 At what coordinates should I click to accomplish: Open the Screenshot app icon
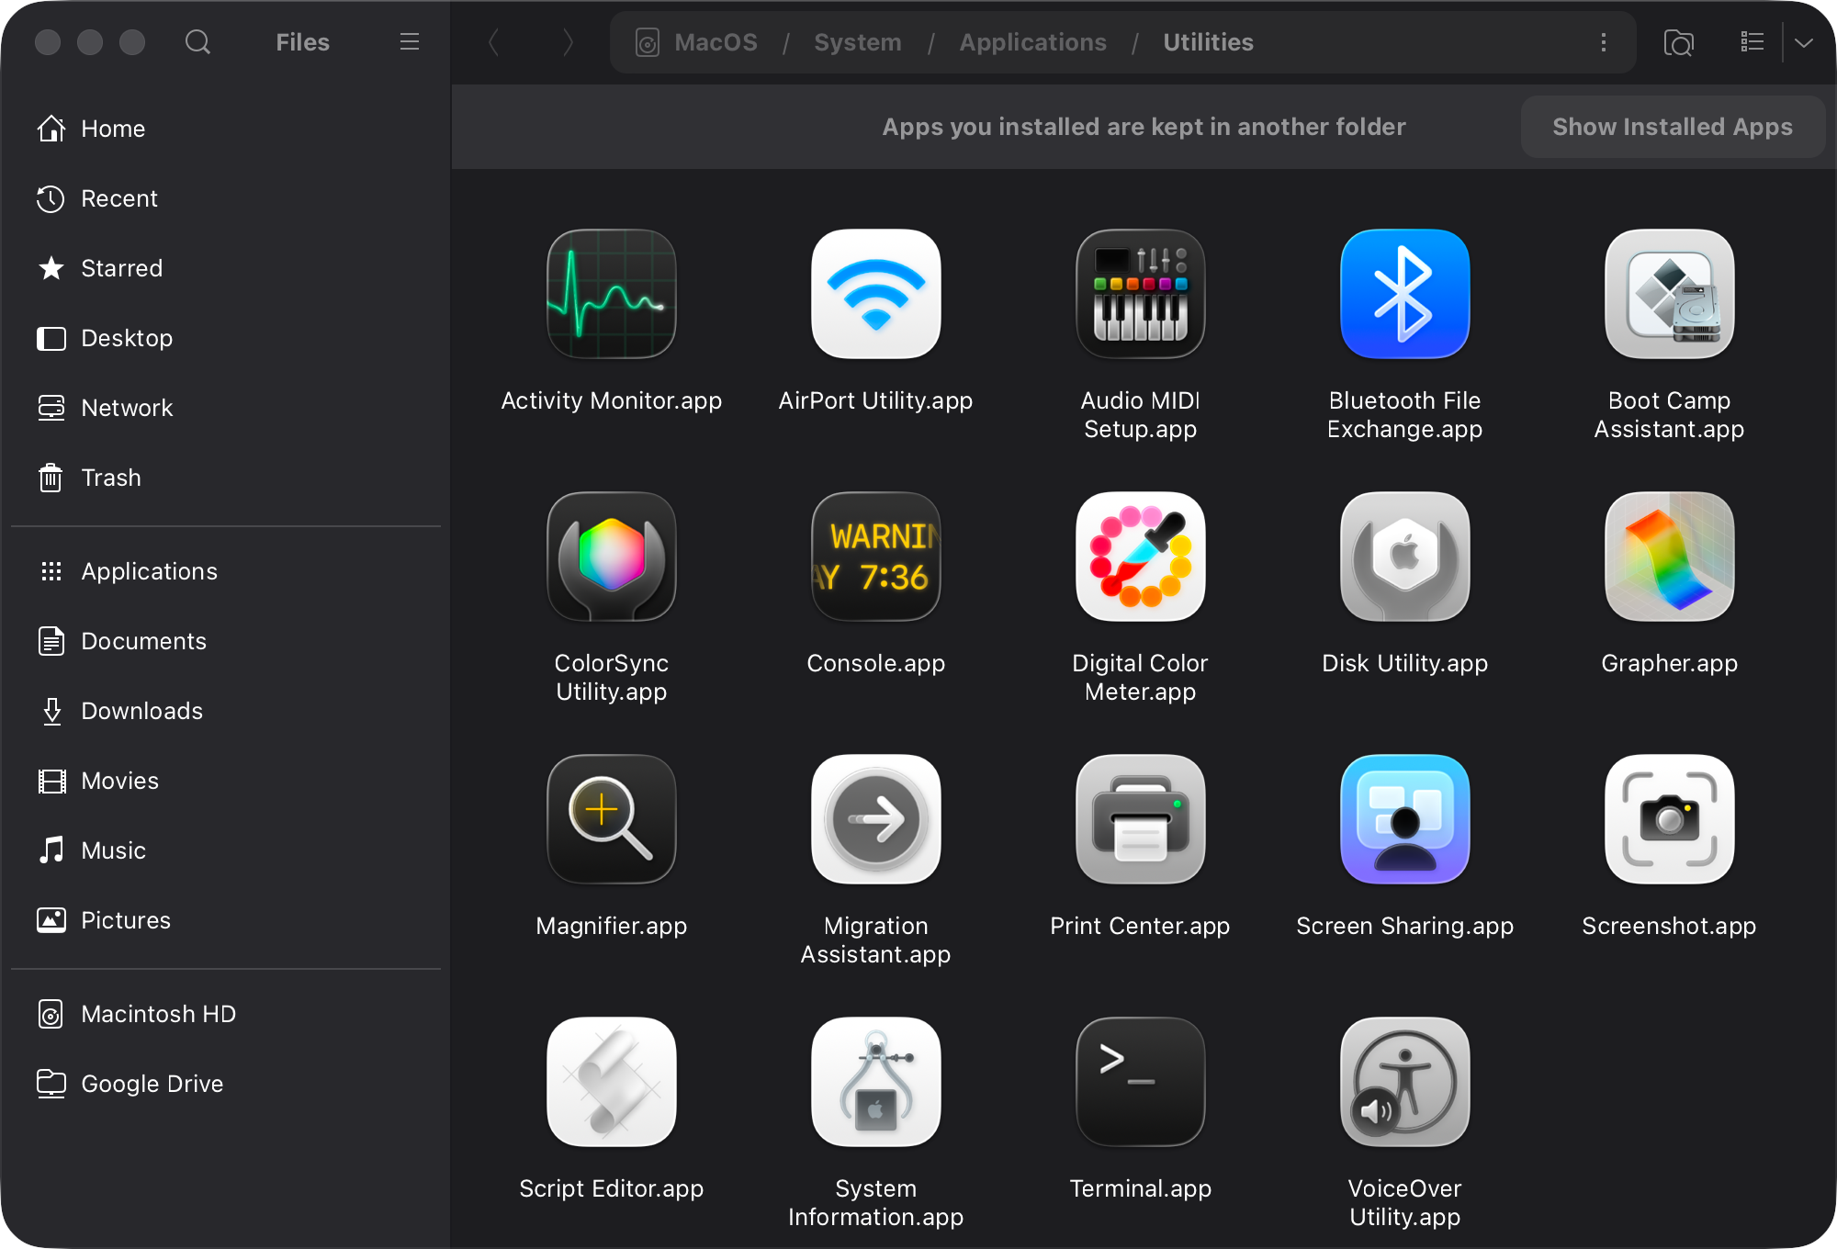(1669, 819)
